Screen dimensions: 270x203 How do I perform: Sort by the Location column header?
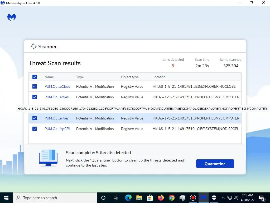[159, 77]
